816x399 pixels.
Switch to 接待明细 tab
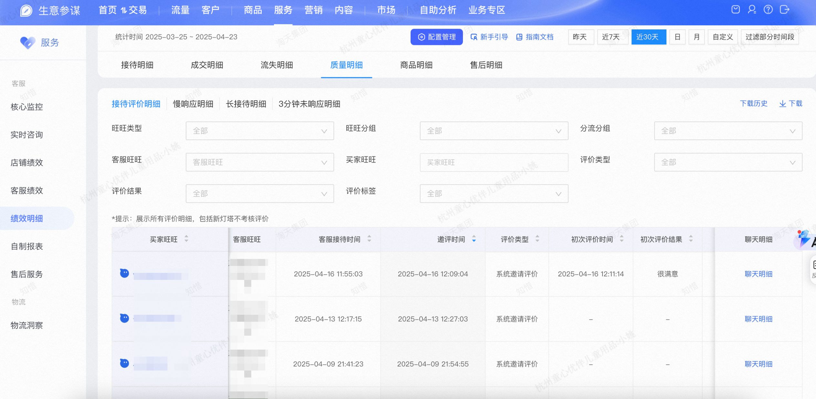[x=137, y=65]
